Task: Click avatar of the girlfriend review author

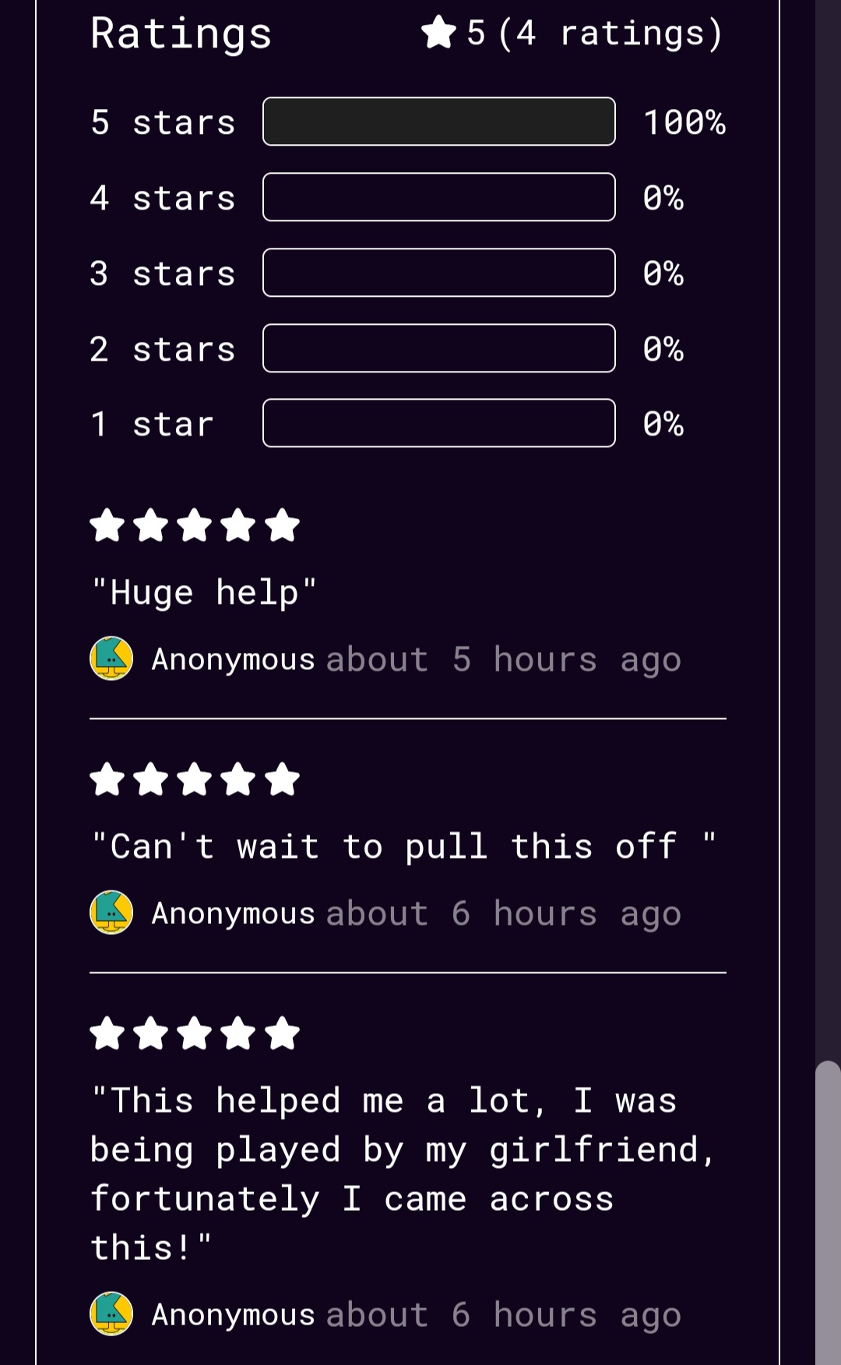Action: pyautogui.click(x=111, y=1314)
